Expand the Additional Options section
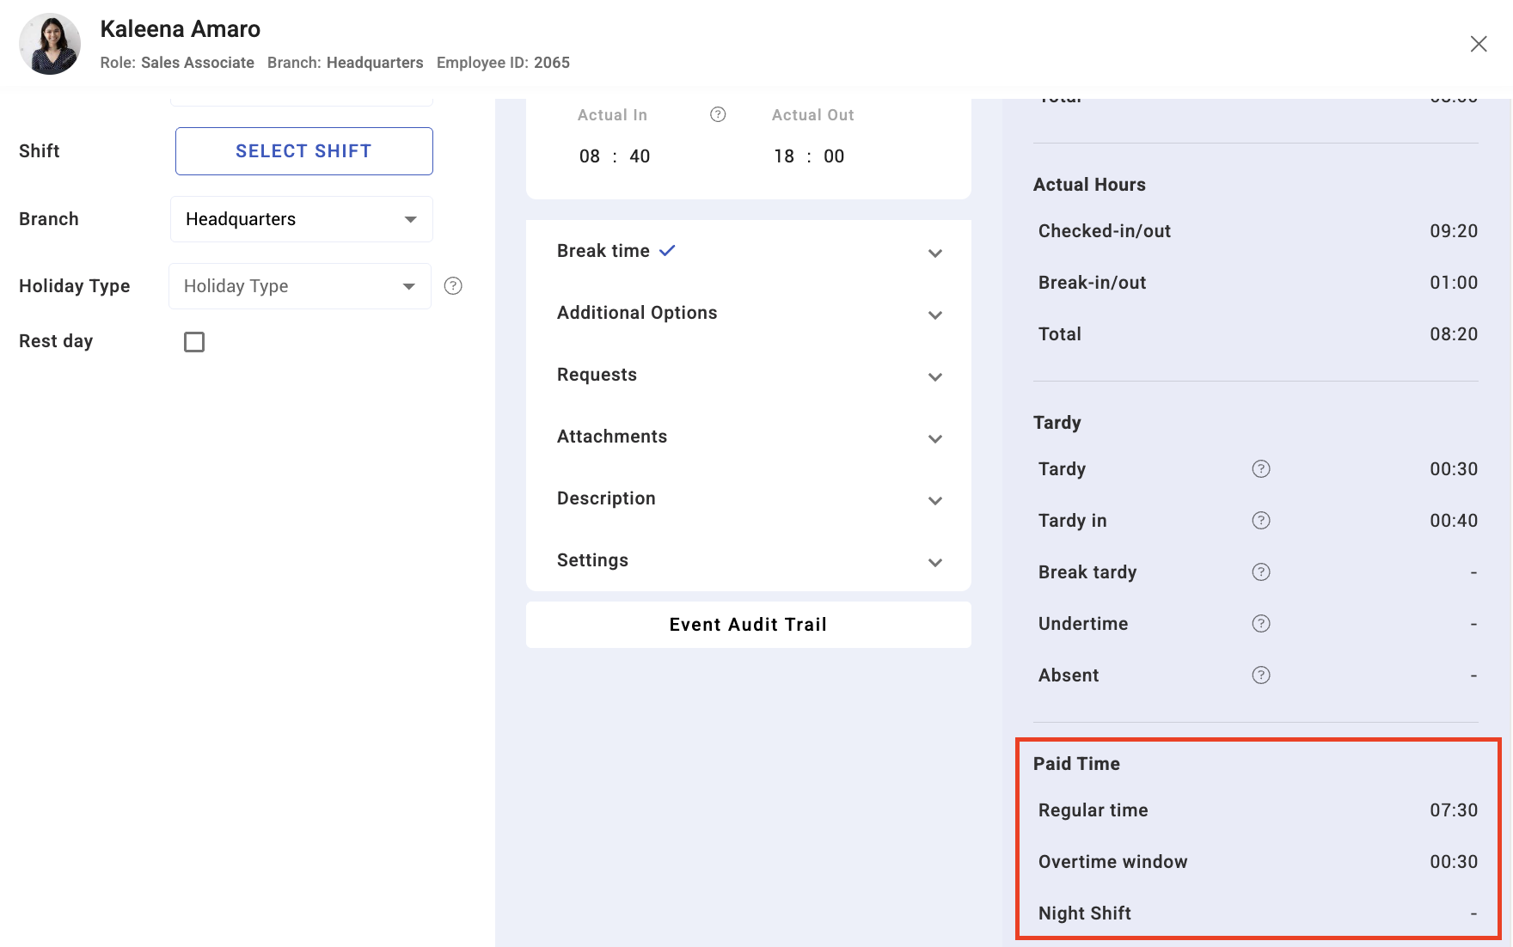 point(749,313)
